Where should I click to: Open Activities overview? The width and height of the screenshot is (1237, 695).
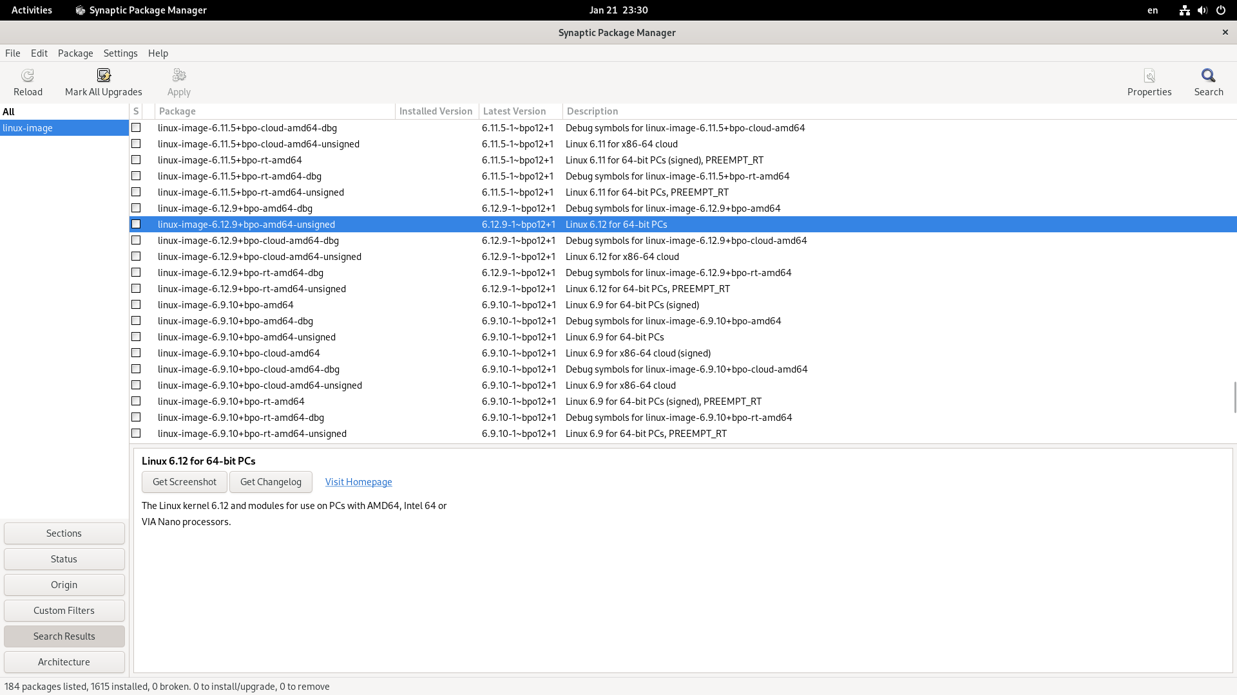32,10
